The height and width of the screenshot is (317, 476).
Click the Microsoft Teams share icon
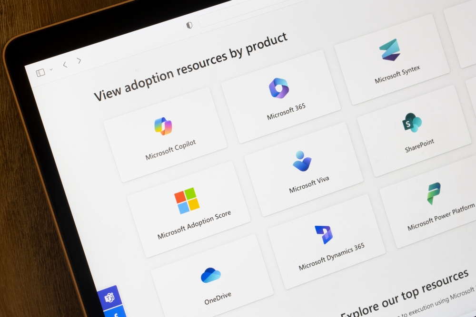tap(109, 298)
